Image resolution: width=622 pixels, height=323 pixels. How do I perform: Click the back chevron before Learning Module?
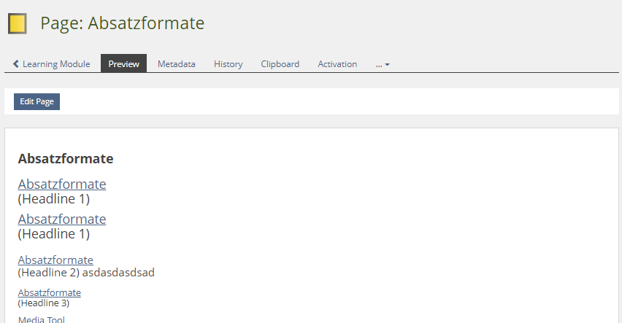(x=16, y=64)
